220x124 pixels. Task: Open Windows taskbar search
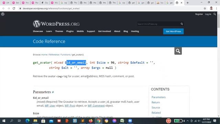[x=12, y=121]
